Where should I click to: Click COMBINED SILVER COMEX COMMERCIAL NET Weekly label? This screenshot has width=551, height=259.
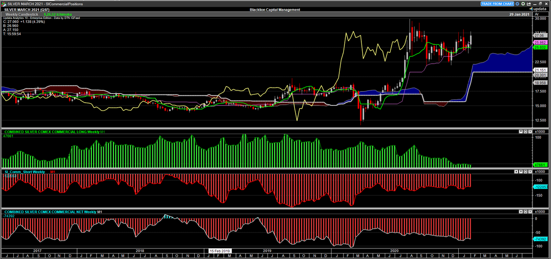point(50,212)
